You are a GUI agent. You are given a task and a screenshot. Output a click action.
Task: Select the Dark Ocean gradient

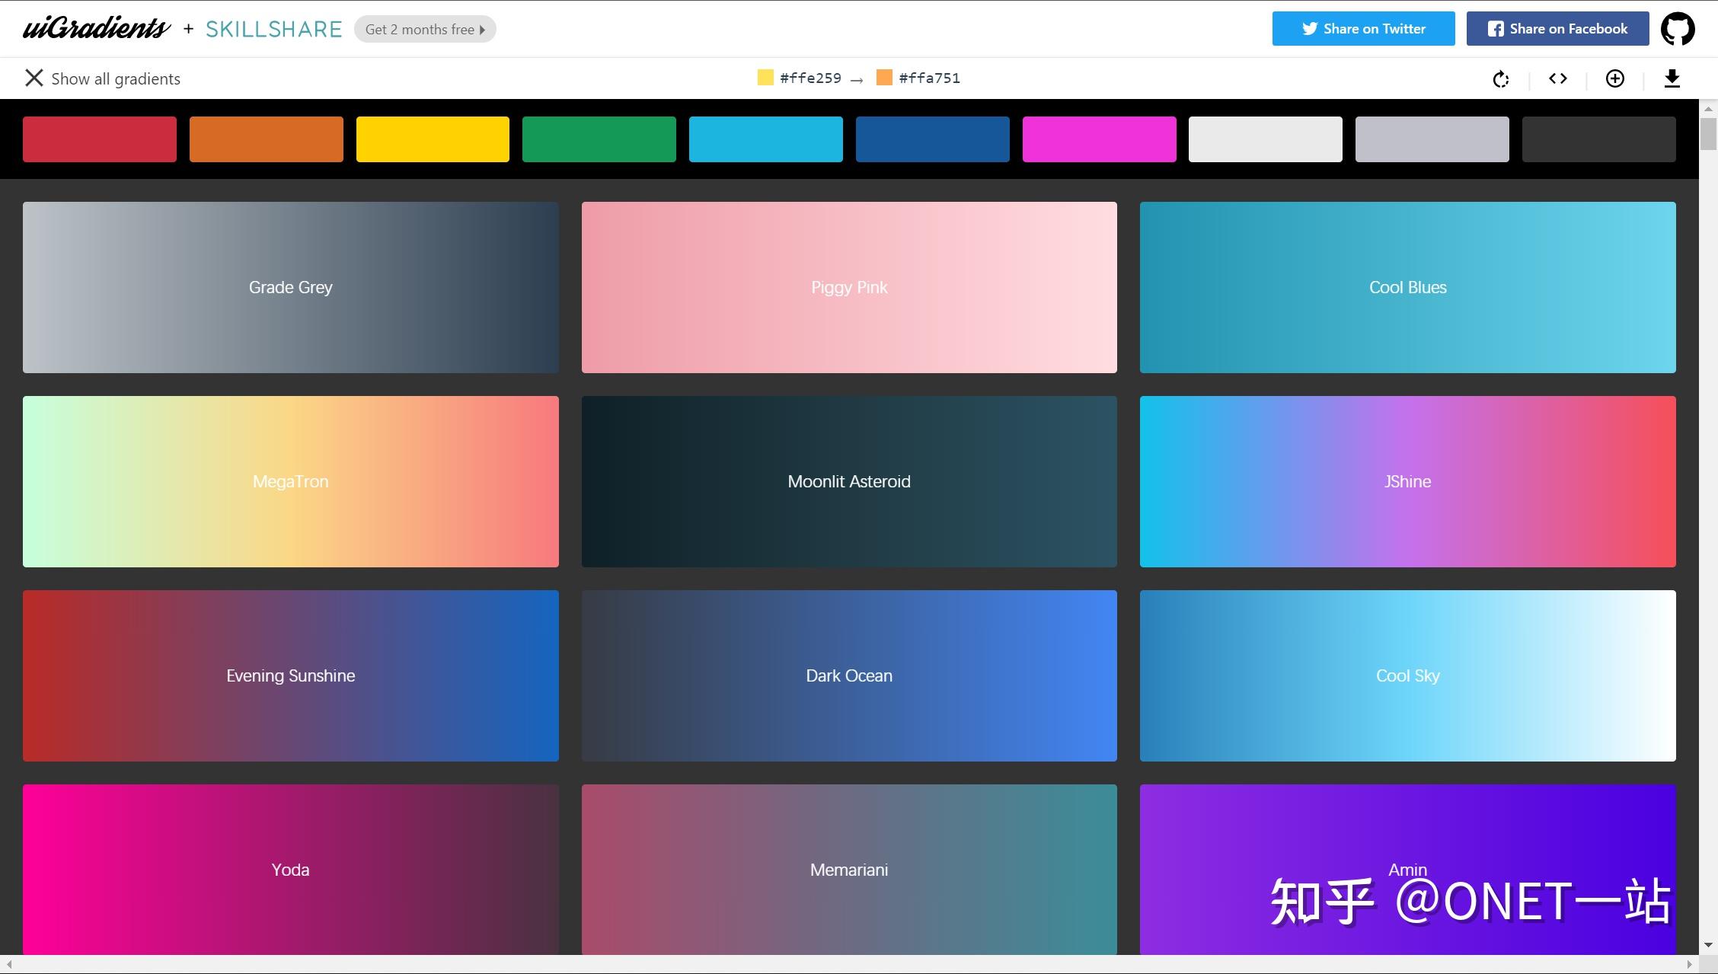(x=849, y=675)
